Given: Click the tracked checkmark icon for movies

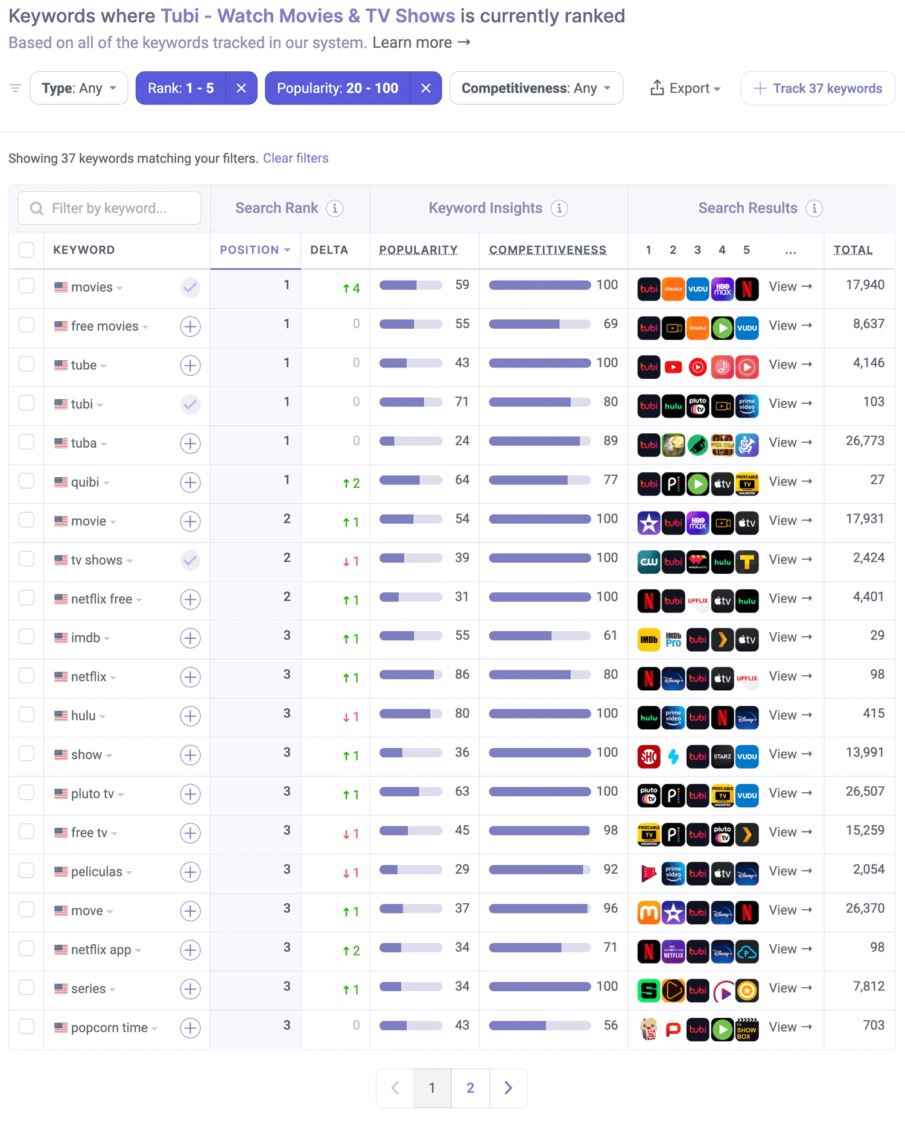Looking at the screenshot, I should click(190, 287).
